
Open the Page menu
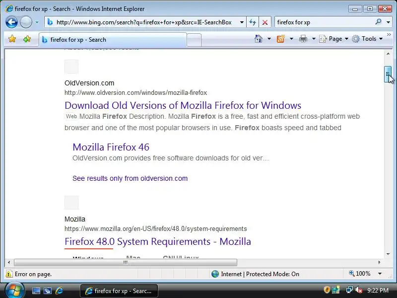333,39
